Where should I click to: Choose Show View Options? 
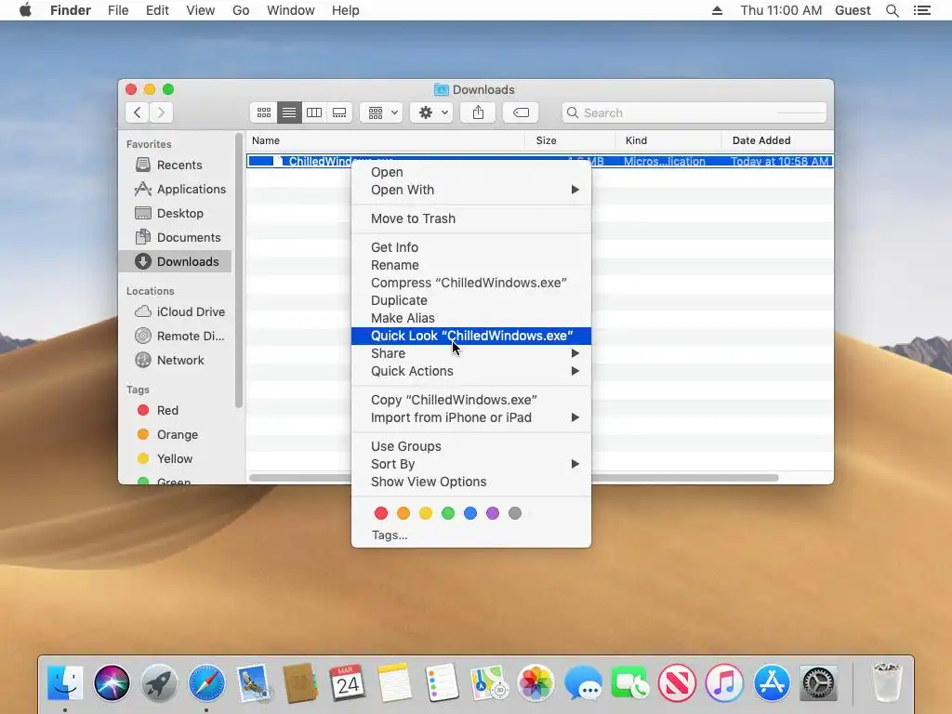pyautogui.click(x=471, y=482)
